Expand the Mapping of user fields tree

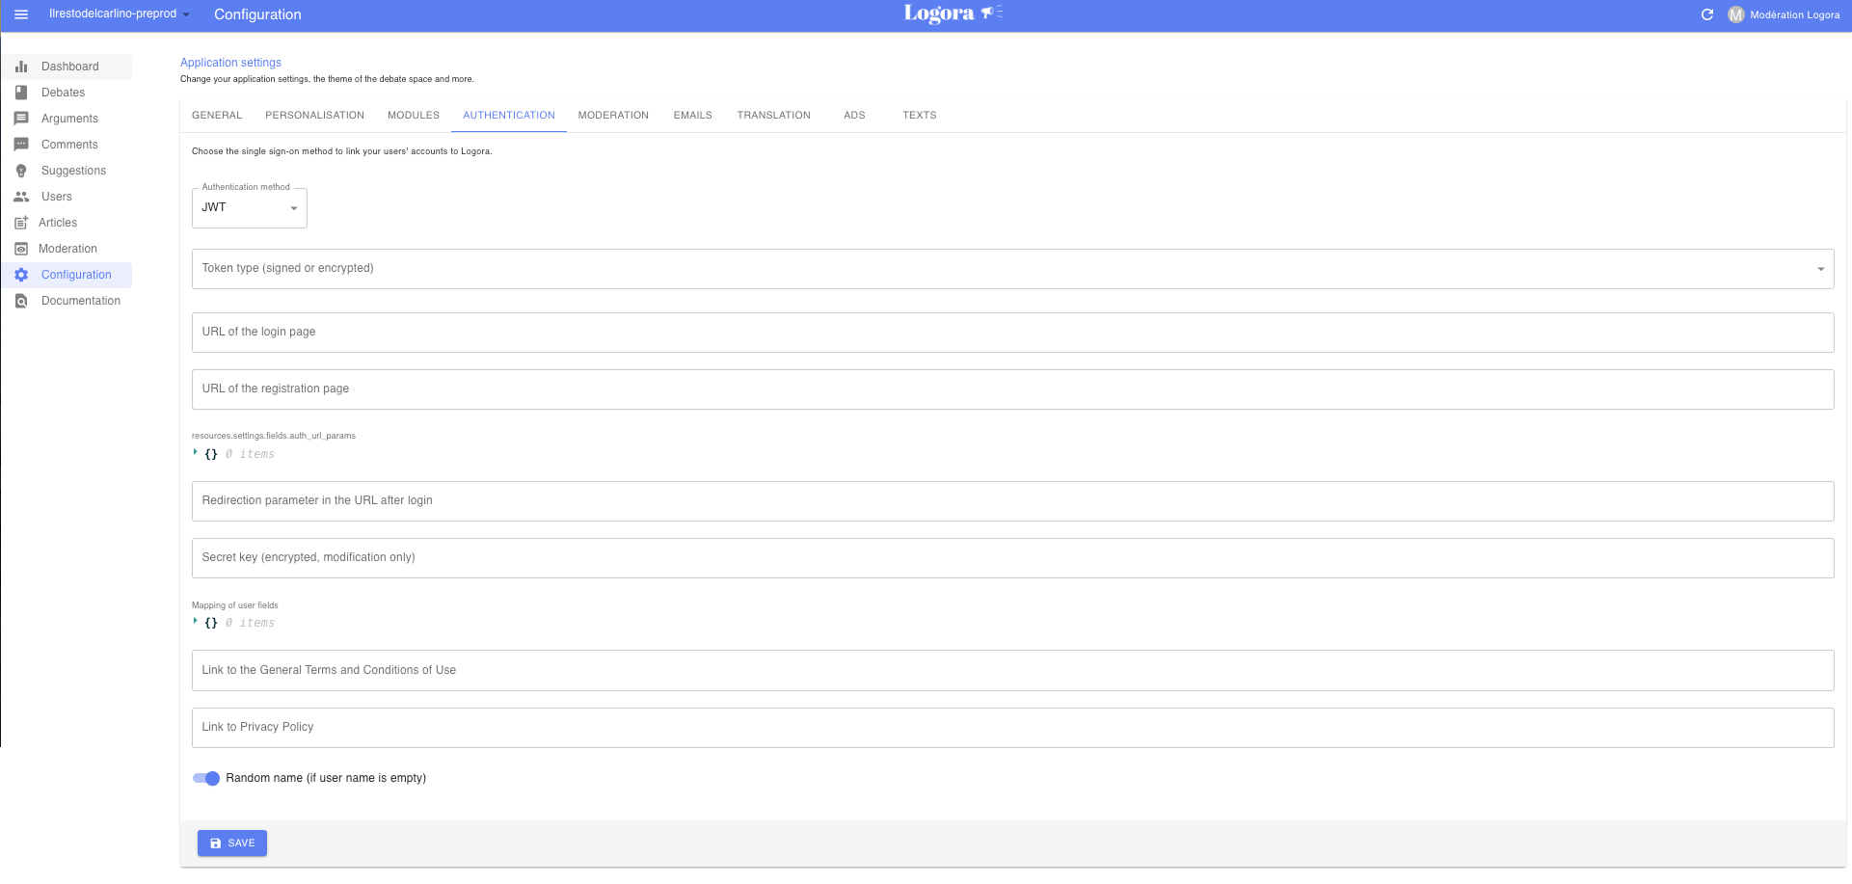click(x=196, y=622)
